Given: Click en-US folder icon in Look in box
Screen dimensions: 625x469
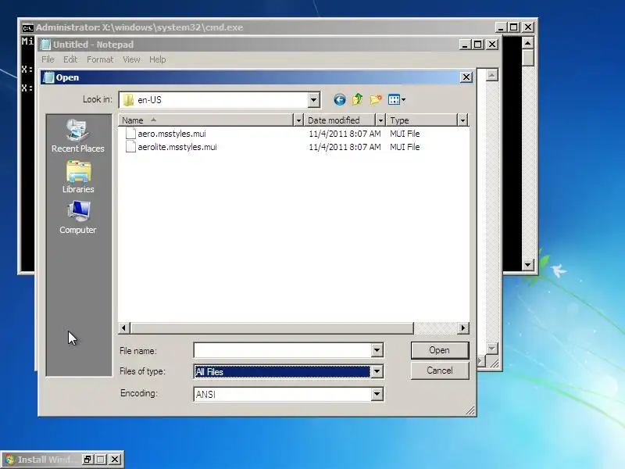Looking at the screenshot, I should 128,100.
